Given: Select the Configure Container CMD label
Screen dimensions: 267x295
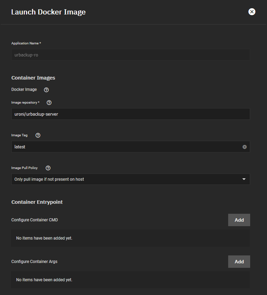Looking at the screenshot, I should point(35,220).
